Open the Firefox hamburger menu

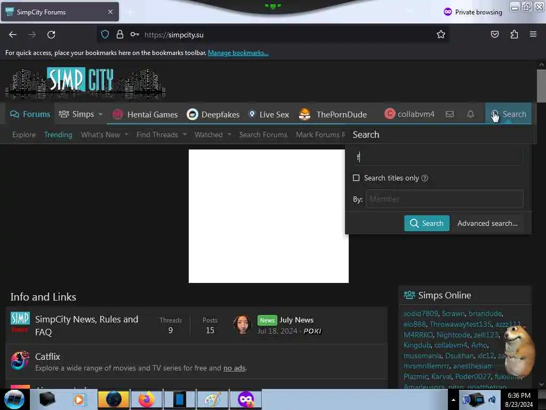pyautogui.click(x=533, y=34)
